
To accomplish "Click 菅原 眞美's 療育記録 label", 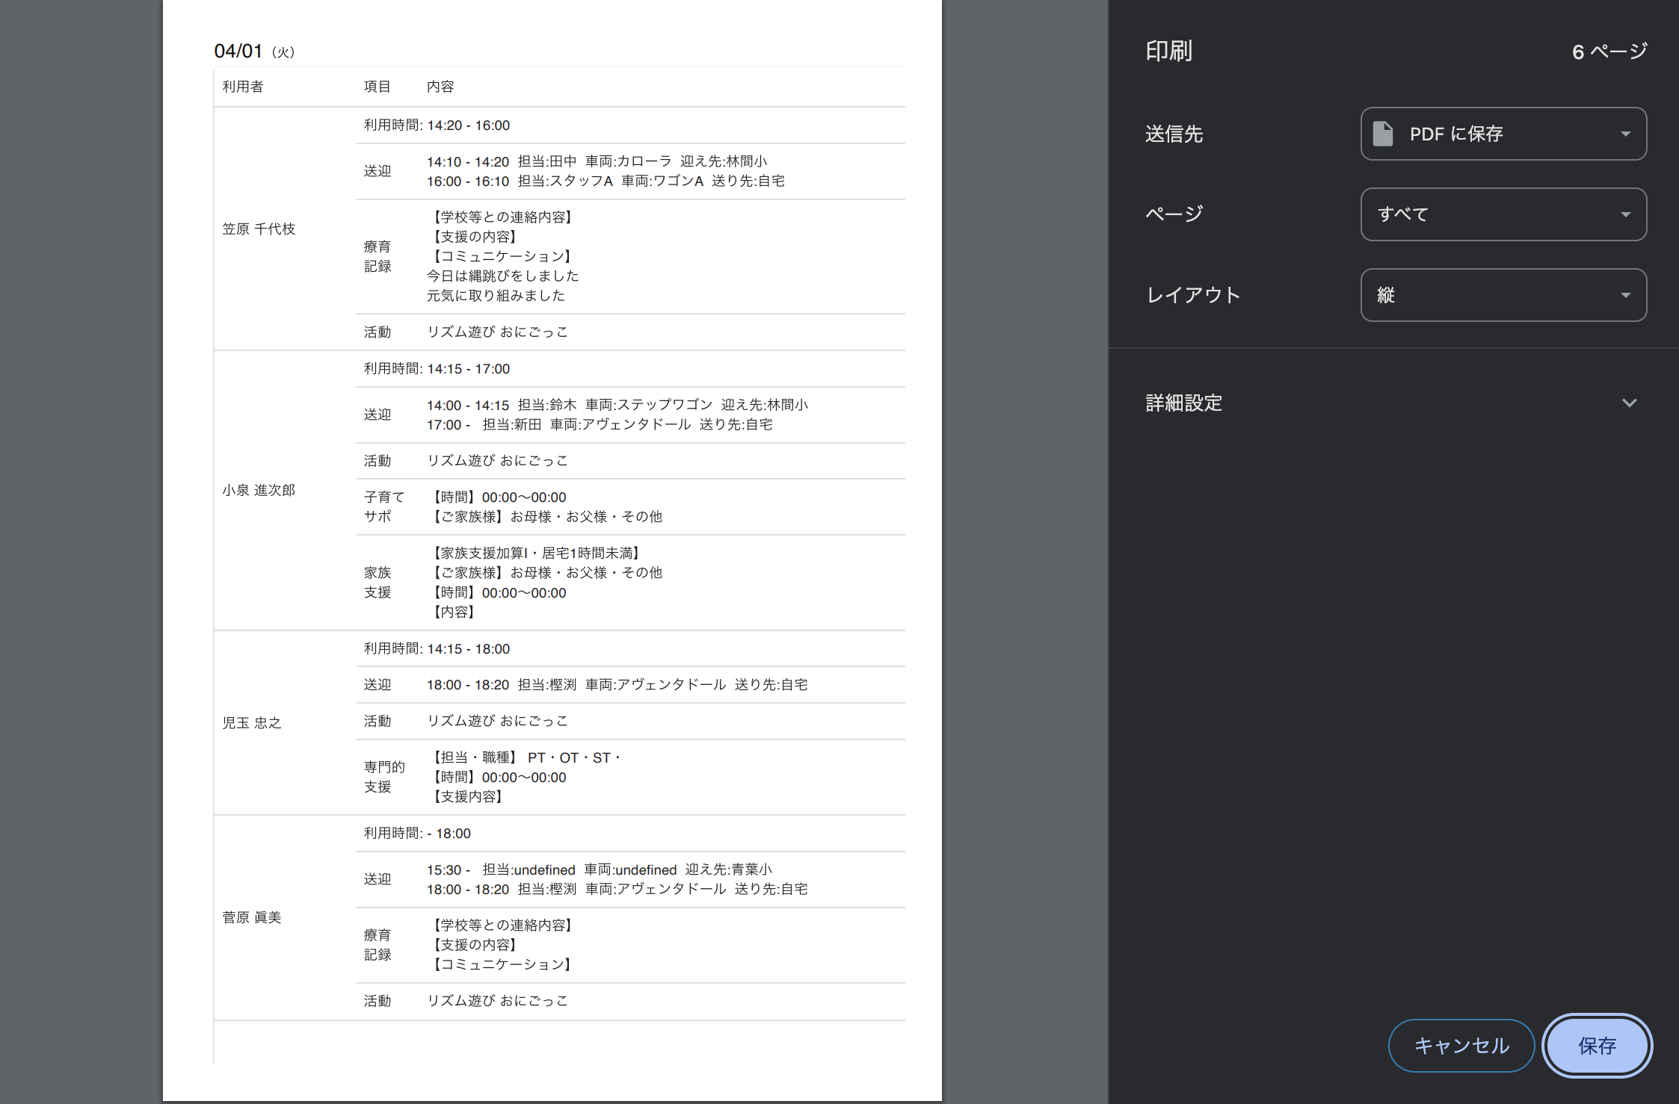I will tap(378, 945).
